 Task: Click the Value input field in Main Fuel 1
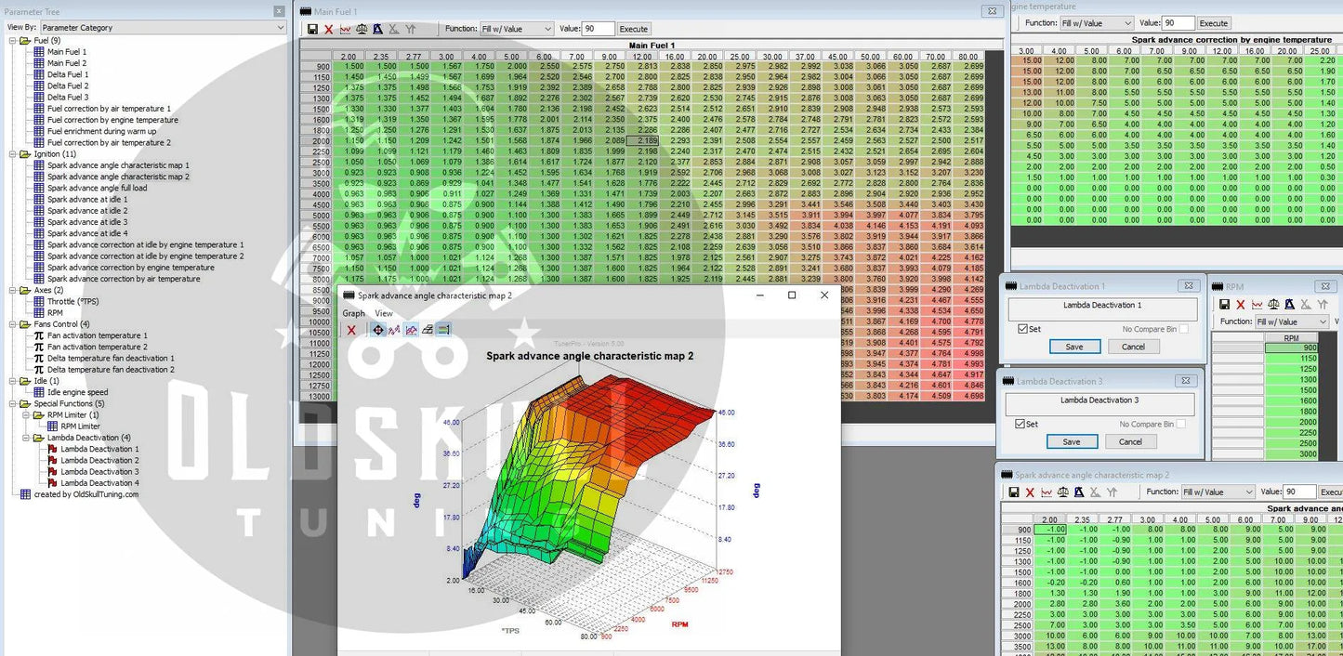[x=599, y=29]
